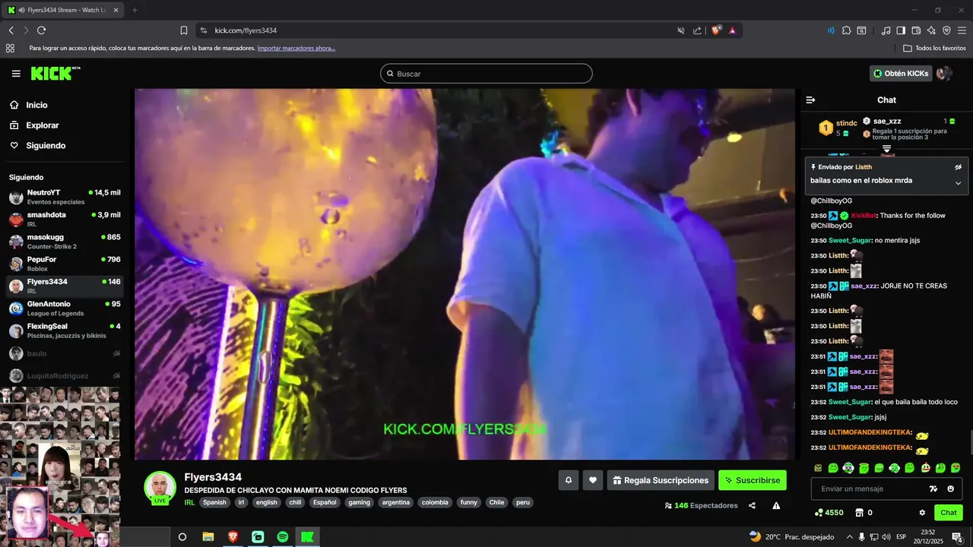The image size is (973, 547).
Task: Follow heart button for Flyers3434
Action: pyautogui.click(x=593, y=480)
